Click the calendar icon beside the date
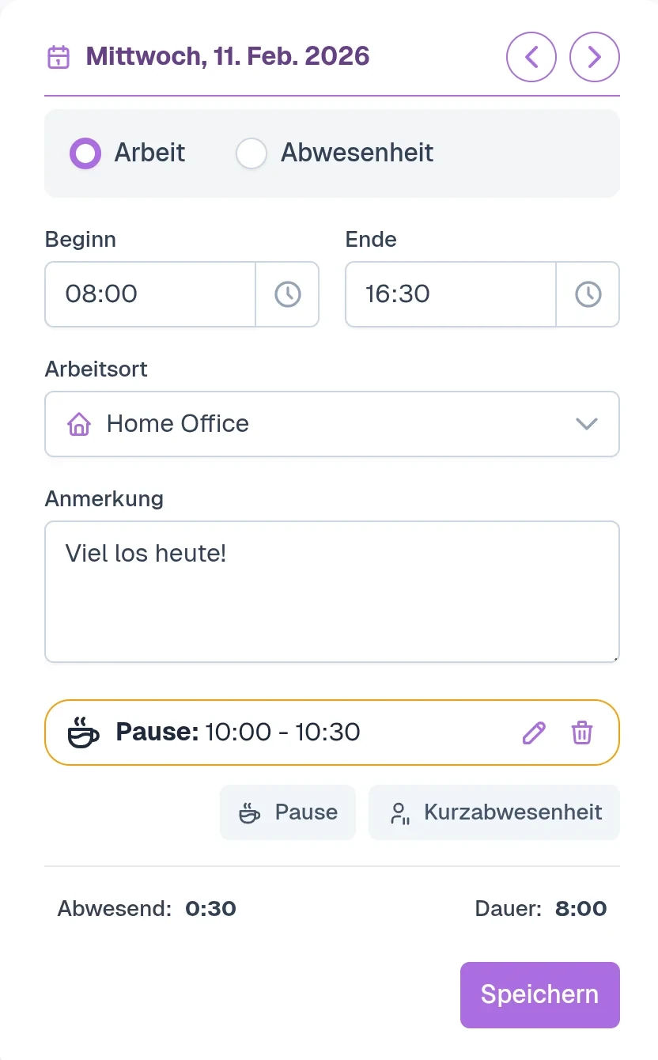The width and height of the screenshot is (658, 1060). [x=59, y=57]
